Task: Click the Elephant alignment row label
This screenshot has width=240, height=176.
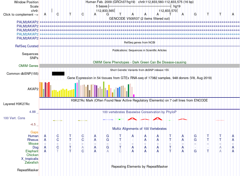Action: tap(32, 151)
